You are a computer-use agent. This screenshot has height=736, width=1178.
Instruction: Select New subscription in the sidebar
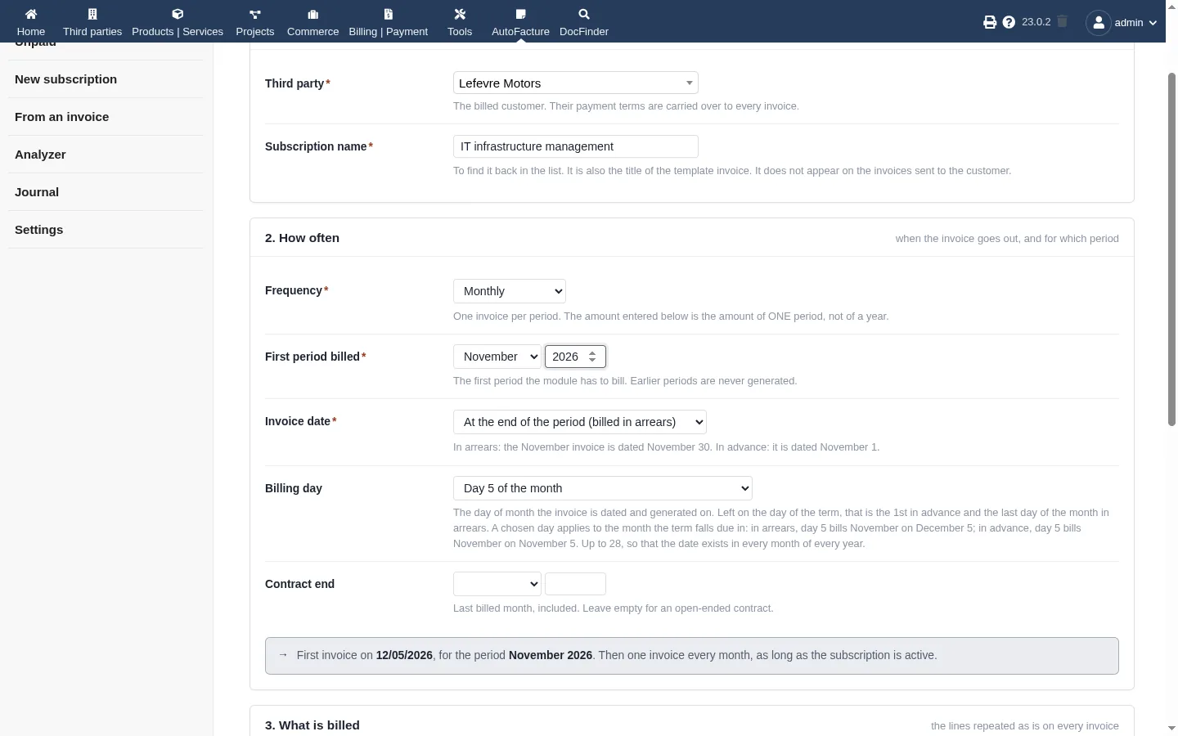[x=65, y=79]
